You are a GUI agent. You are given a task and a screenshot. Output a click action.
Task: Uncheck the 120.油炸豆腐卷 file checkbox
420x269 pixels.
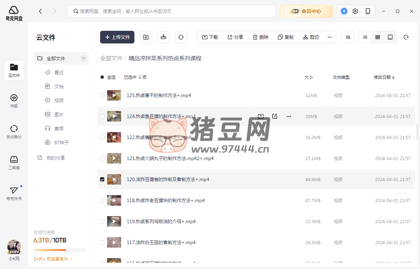click(x=102, y=179)
